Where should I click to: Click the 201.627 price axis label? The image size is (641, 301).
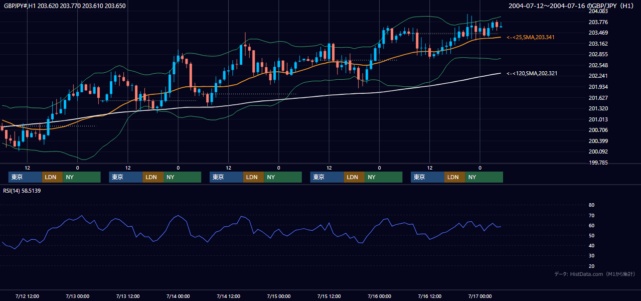[598, 98]
